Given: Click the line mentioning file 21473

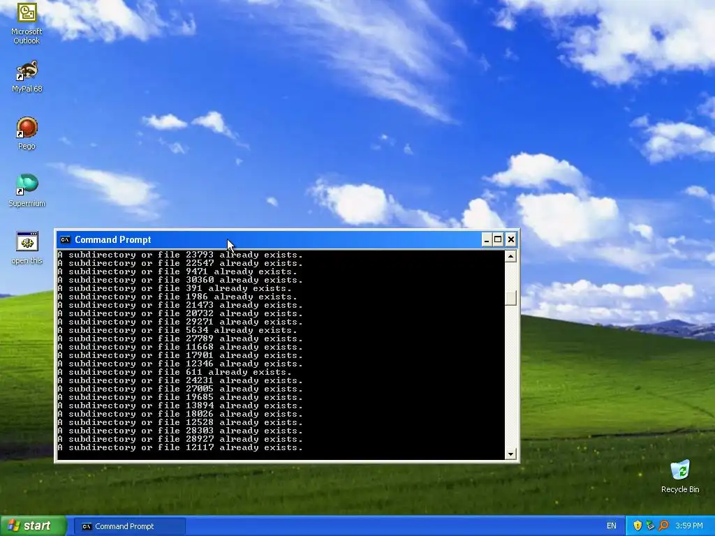Looking at the screenshot, I should [x=180, y=305].
